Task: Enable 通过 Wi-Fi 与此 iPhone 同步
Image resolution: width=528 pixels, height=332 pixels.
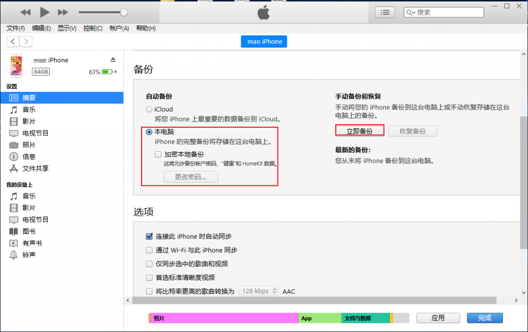Action: [x=149, y=250]
